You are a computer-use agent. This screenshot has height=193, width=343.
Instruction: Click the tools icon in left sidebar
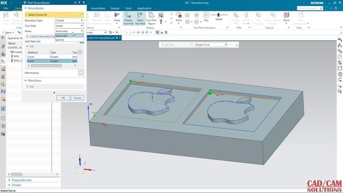tap(3, 126)
